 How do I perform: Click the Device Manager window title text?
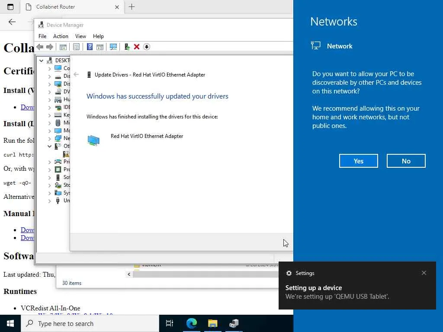coord(65,25)
